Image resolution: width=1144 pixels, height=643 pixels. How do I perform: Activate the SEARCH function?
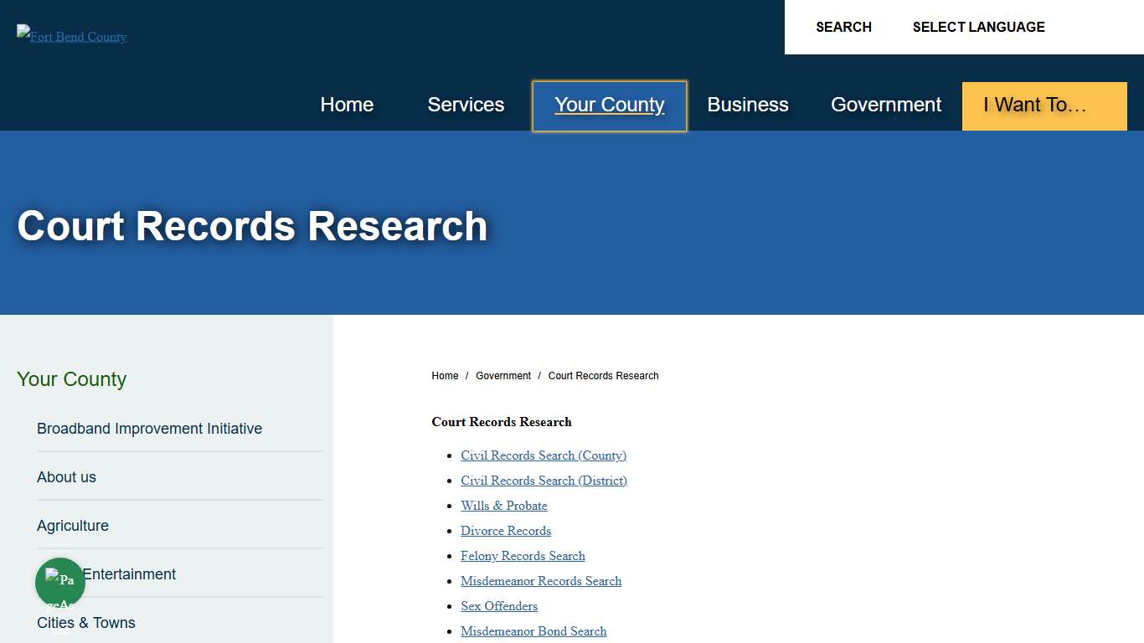pyautogui.click(x=843, y=27)
